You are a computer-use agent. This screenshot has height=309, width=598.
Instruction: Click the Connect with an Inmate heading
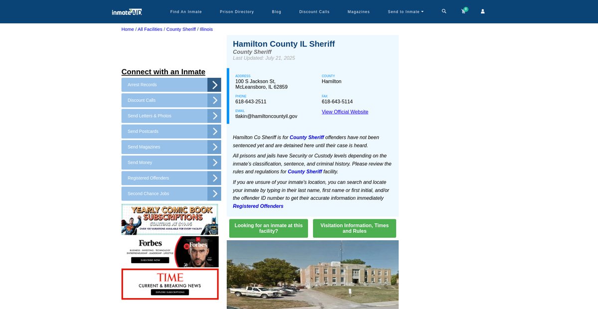point(163,72)
